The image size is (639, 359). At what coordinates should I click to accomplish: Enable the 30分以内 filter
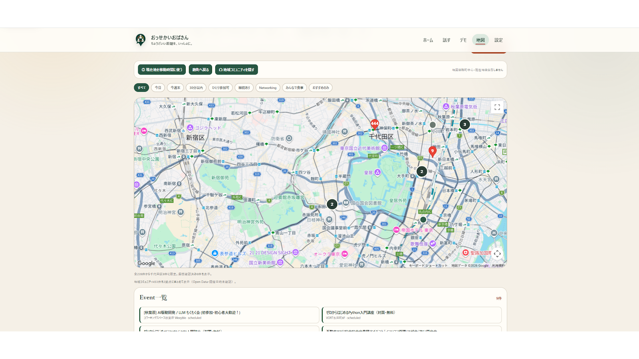[x=196, y=88]
